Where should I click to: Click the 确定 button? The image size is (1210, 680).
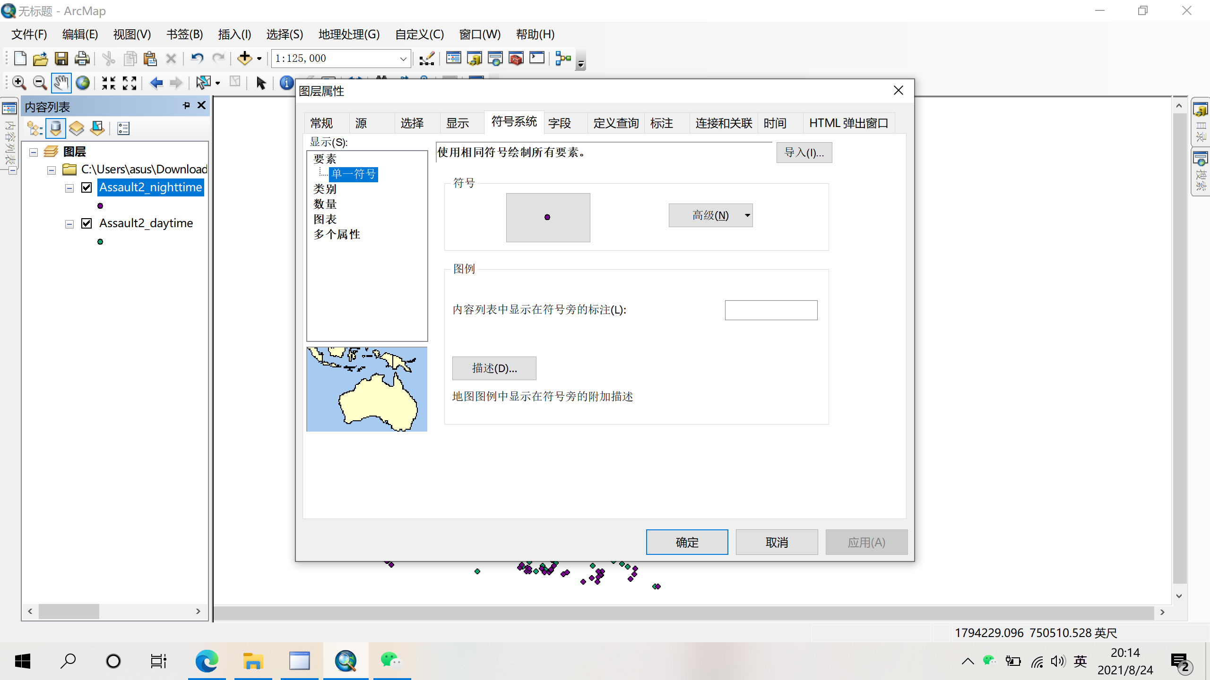tap(687, 542)
